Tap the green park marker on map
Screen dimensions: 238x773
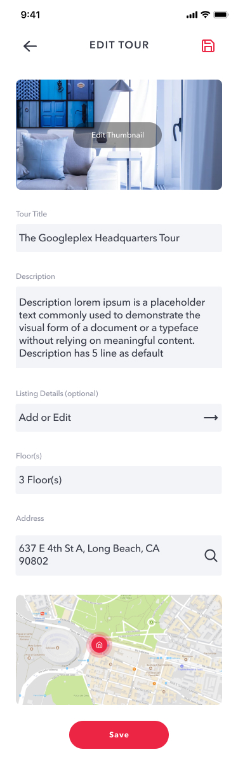[151, 621]
